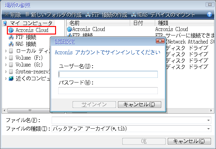Click the Volume (F:) drive icon
This screenshot has height=149, width=216.
click(x=11, y=58)
